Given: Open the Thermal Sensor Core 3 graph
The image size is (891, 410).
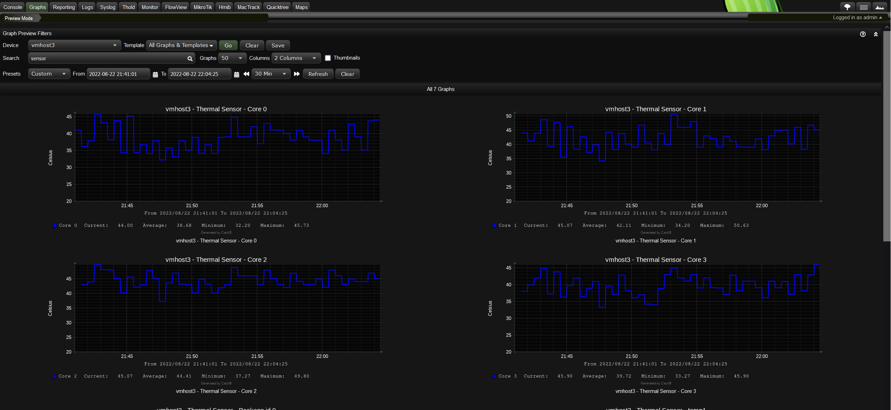Looking at the screenshot, I should pyautogui.click(x=656, y=320).
